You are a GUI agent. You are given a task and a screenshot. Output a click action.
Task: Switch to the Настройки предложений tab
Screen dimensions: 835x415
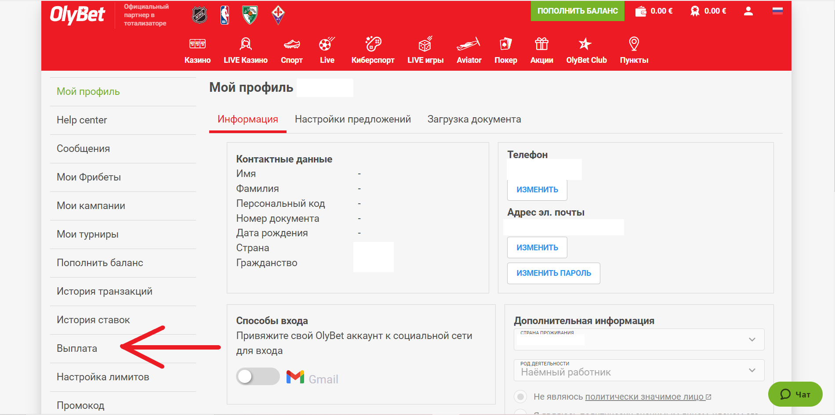tap(353, 119)
